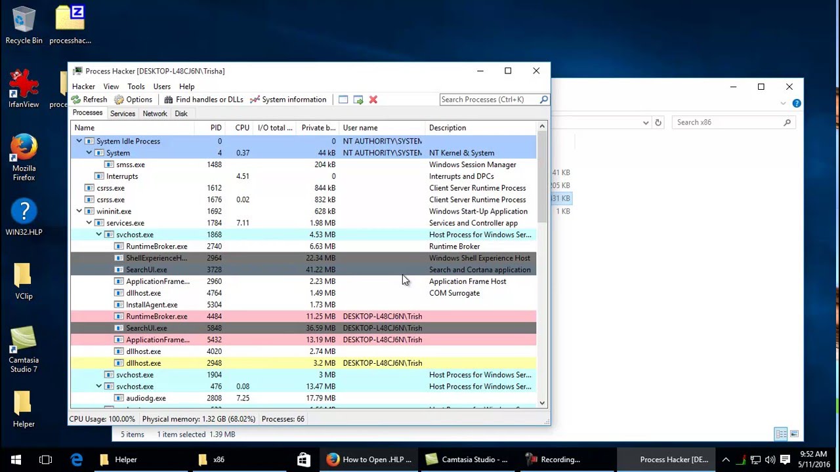Viewport: 840px width, 472px height.
Task: Collapse the System process node
Action: 89,153
